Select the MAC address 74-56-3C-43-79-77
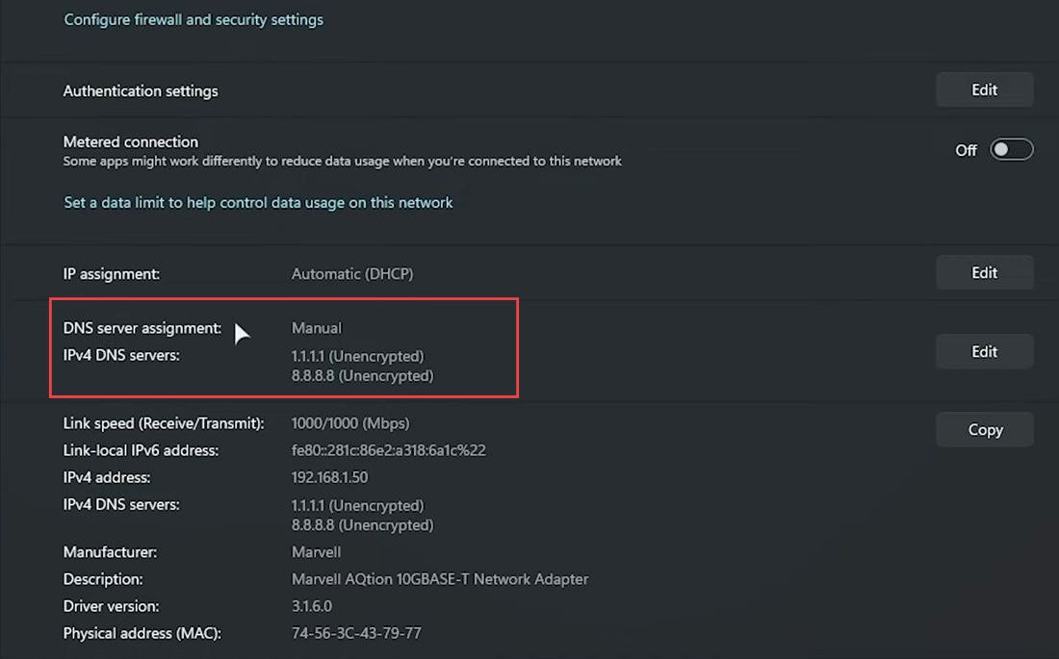 coord(356,633)
